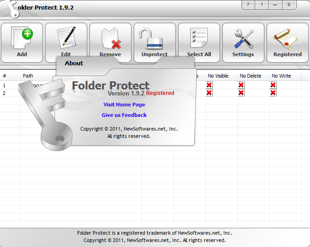Click the About dialog copyright line
The height and width of the screenshot is (247, 310).
(129, 129)
